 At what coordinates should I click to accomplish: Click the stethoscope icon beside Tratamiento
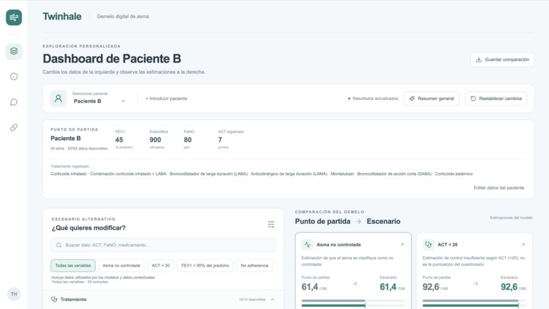pyautogui.click(x=54, y=299)
